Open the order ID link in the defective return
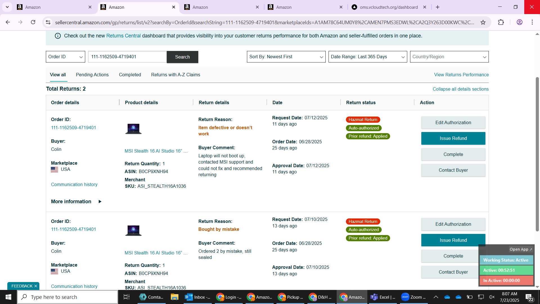Image resolution: width=540 pixels, height=304 pixels. click(73, 128)
